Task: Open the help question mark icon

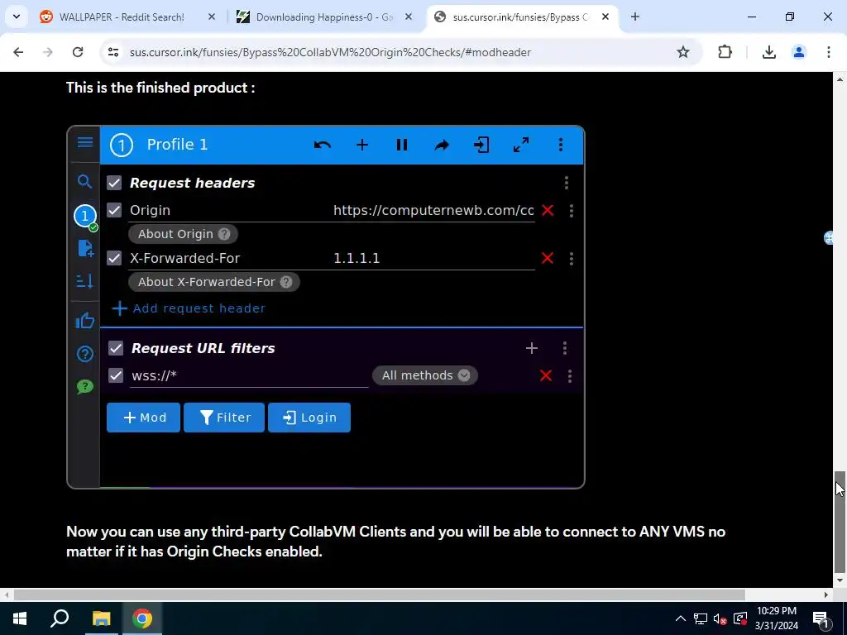Action: click(x=85, y=354)
